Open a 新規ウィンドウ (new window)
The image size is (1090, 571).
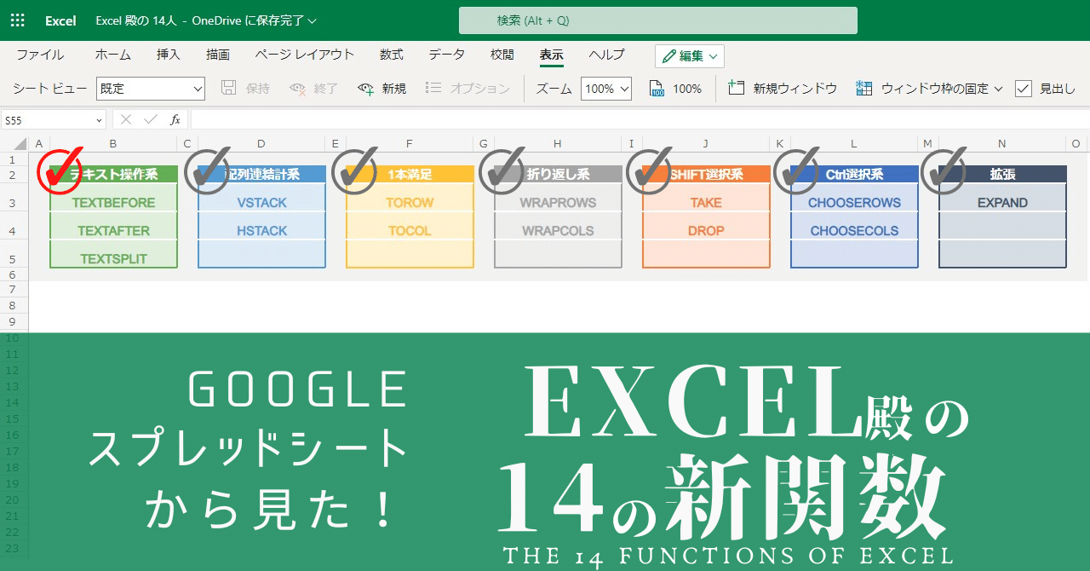736,88
